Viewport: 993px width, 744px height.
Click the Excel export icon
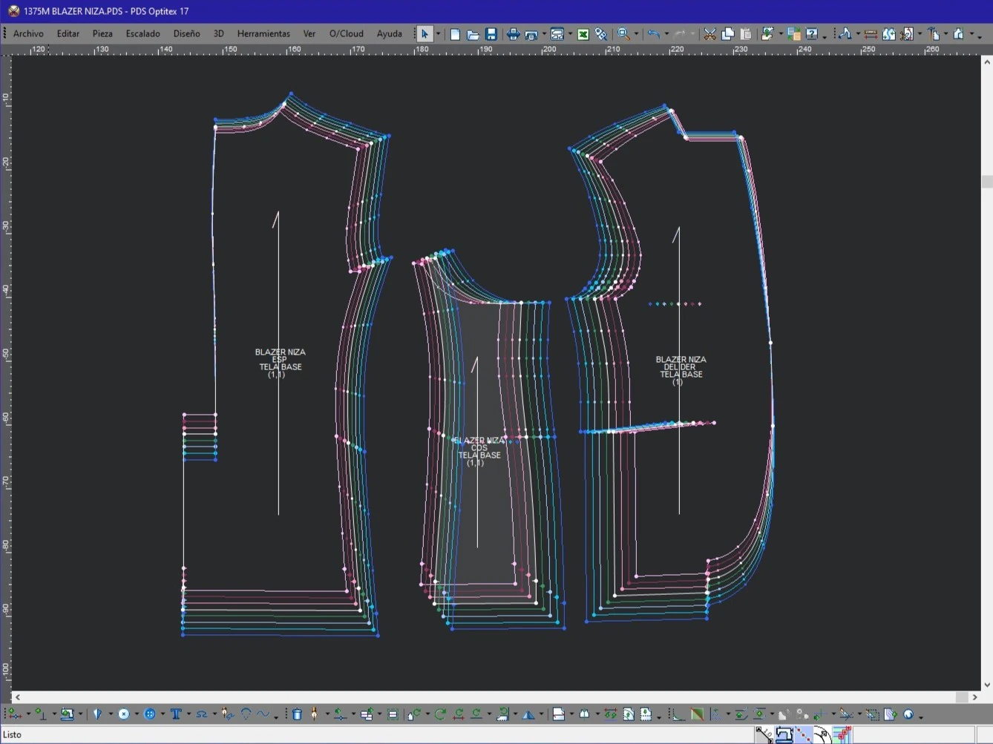(583, 34)
